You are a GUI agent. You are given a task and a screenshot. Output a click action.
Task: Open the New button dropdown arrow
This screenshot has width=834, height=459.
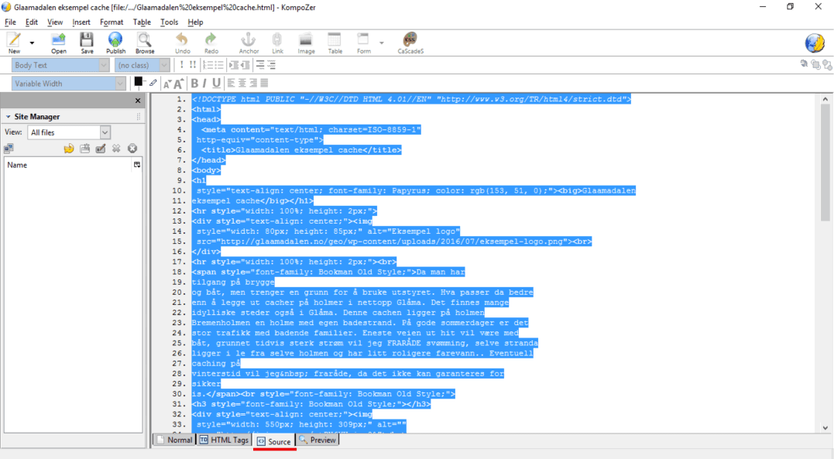pos(32,43)
